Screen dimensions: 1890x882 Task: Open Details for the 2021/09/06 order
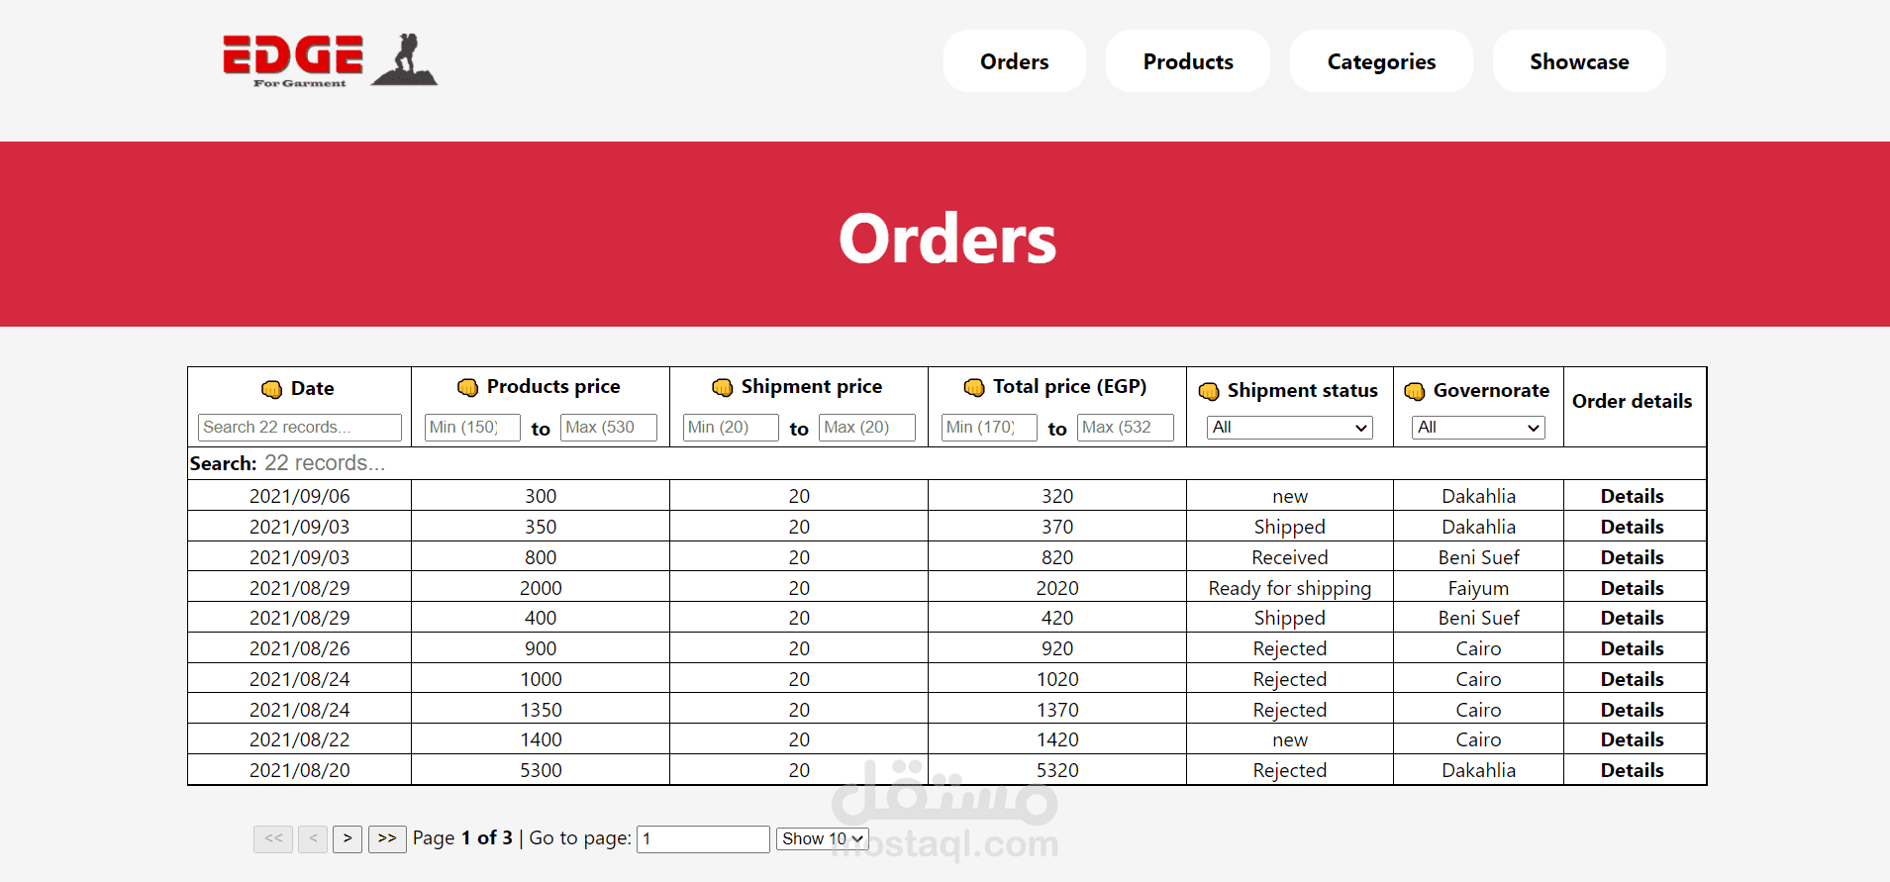(x=1632, y=496)
